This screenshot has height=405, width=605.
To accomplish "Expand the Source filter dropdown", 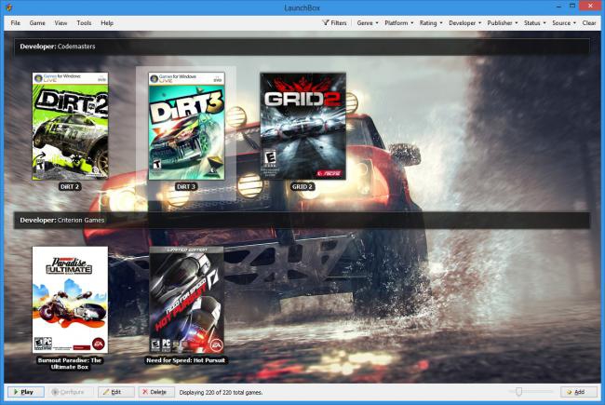I will 564,22.
